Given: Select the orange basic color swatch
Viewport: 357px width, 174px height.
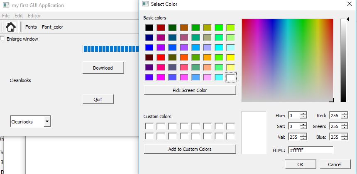Looking at the screenshot, I should pos(208,57).
